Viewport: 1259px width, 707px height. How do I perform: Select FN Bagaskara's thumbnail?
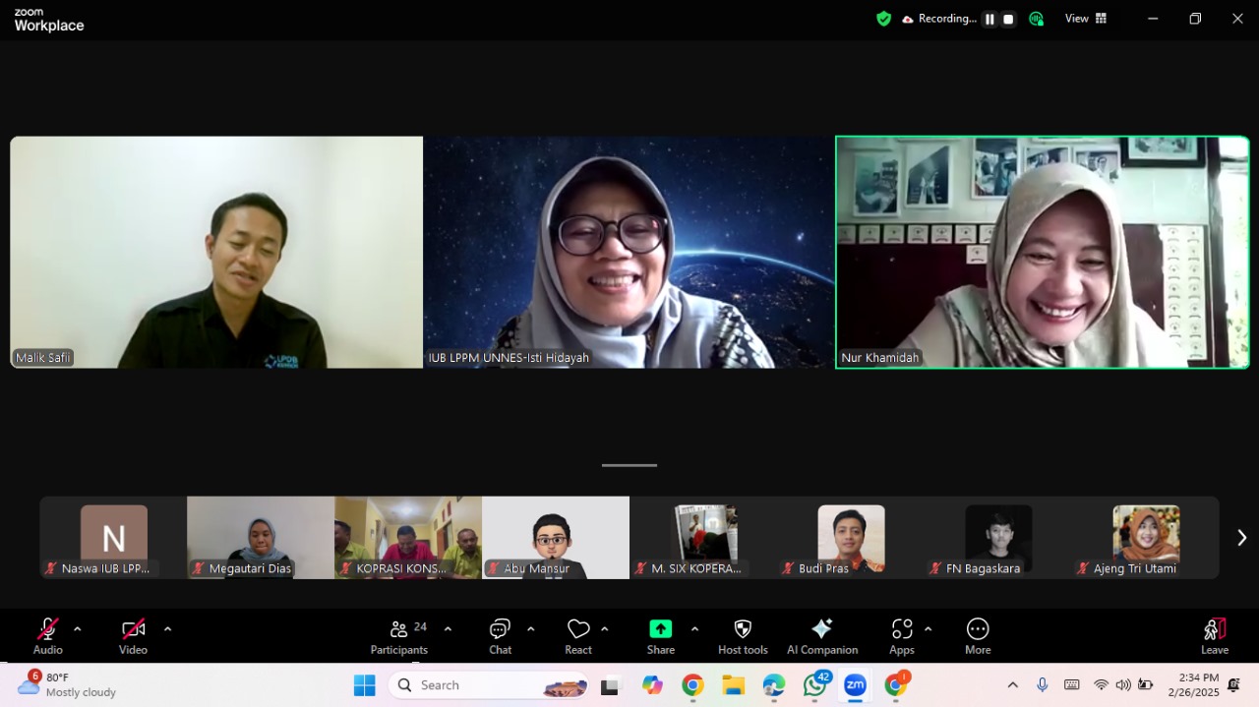pyautogui.click(x=998, y=538)
